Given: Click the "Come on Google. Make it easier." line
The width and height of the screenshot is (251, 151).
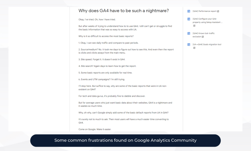Looking at the screenshot, I should 95,129.
